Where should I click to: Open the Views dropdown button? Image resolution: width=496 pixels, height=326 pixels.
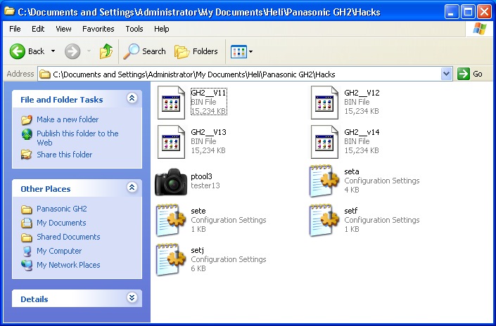(241, 51)
